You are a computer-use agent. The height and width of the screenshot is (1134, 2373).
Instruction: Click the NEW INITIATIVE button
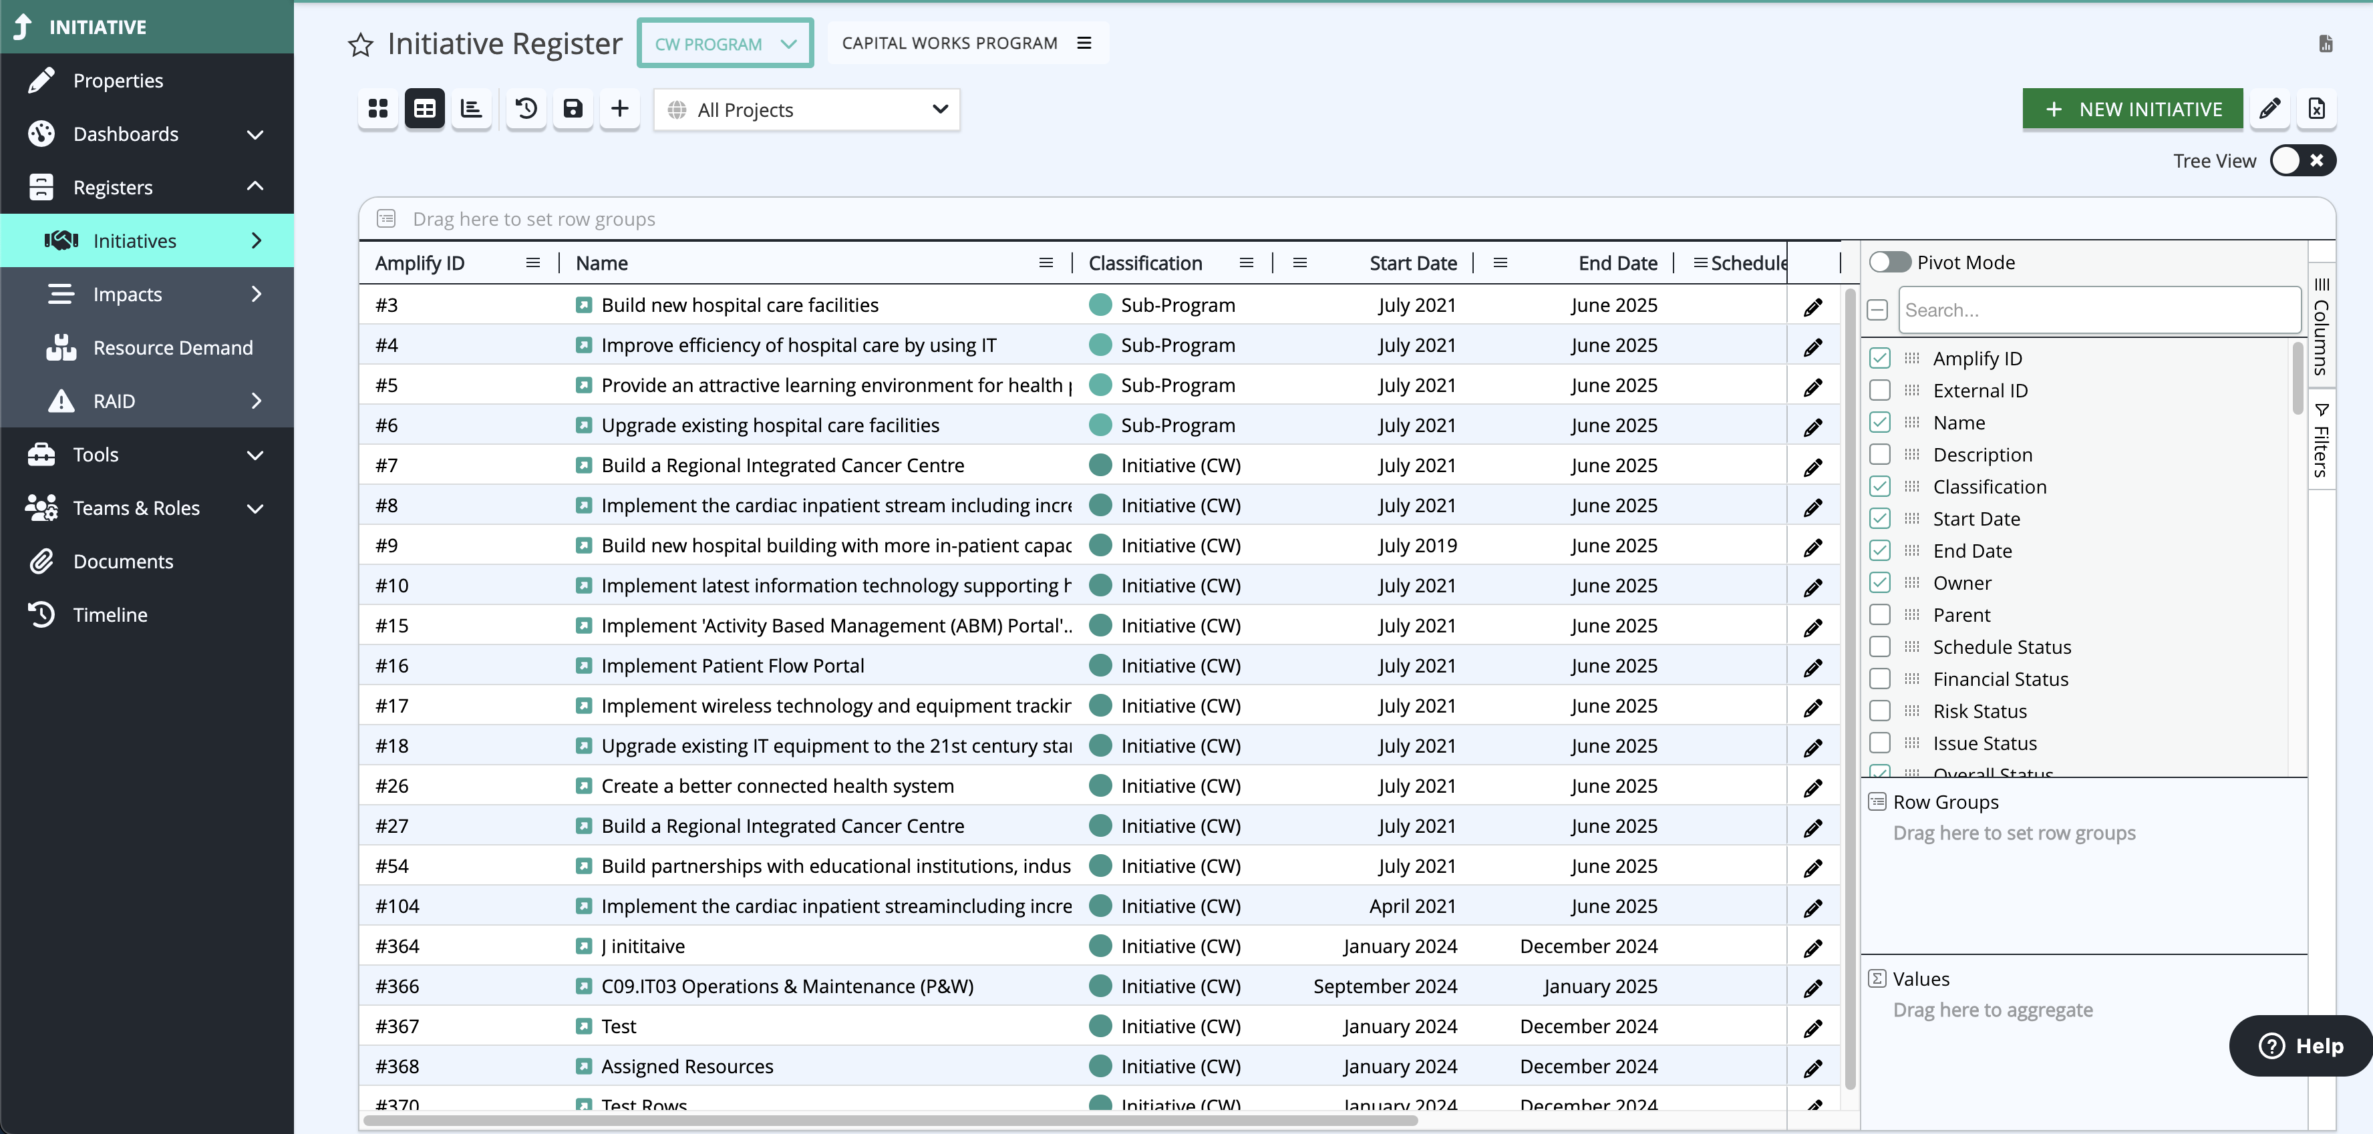click(x=2132, y=110)
